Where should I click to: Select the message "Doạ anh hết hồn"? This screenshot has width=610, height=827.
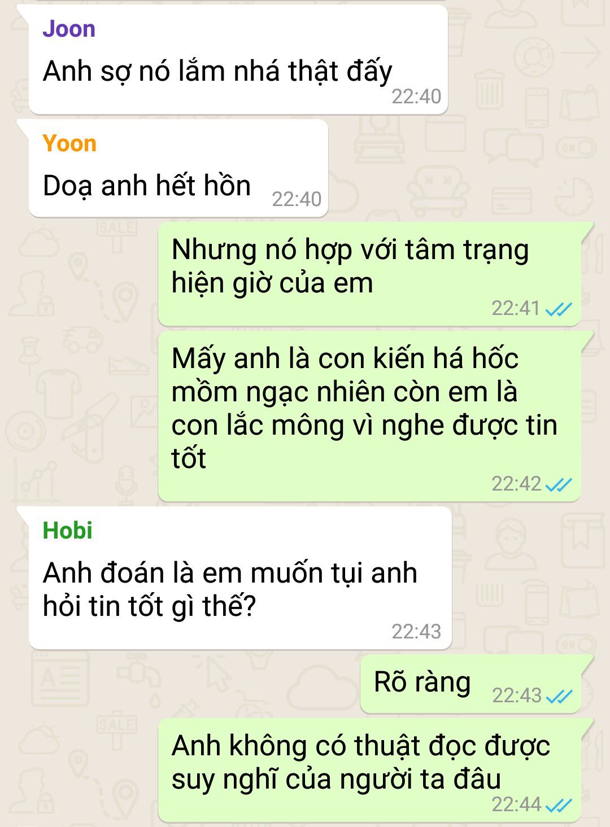point(147,186)
